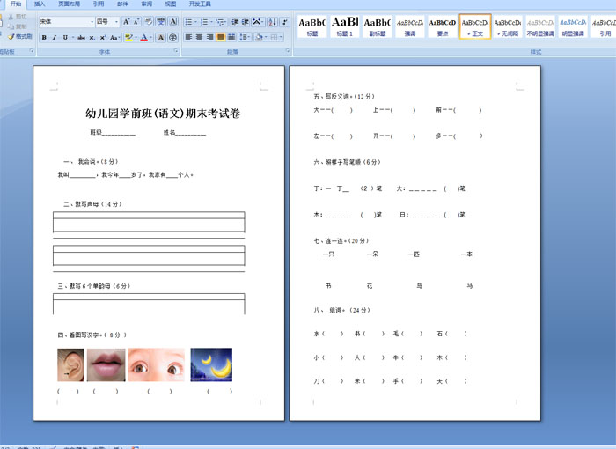Click the lips picture in document
Screen dimensions: 616x449
pos(106,364)
